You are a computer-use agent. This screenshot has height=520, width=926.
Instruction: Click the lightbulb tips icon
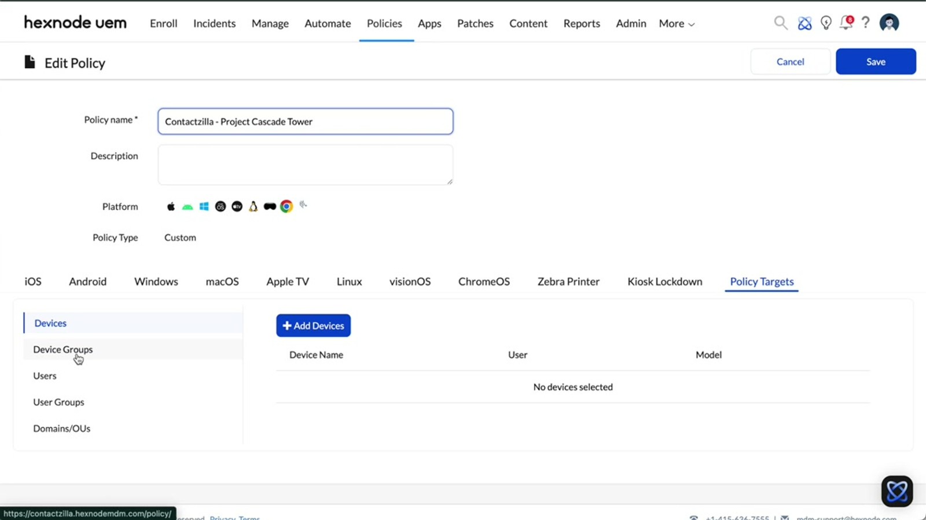click(826, 23)
